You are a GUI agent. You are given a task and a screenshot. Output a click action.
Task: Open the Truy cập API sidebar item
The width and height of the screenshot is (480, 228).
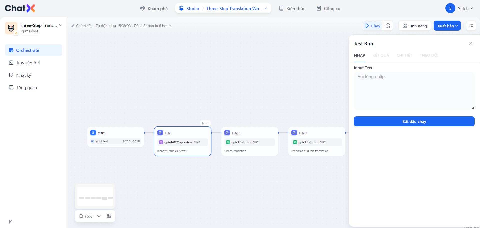pyautogui.click(x=28, y=63)
